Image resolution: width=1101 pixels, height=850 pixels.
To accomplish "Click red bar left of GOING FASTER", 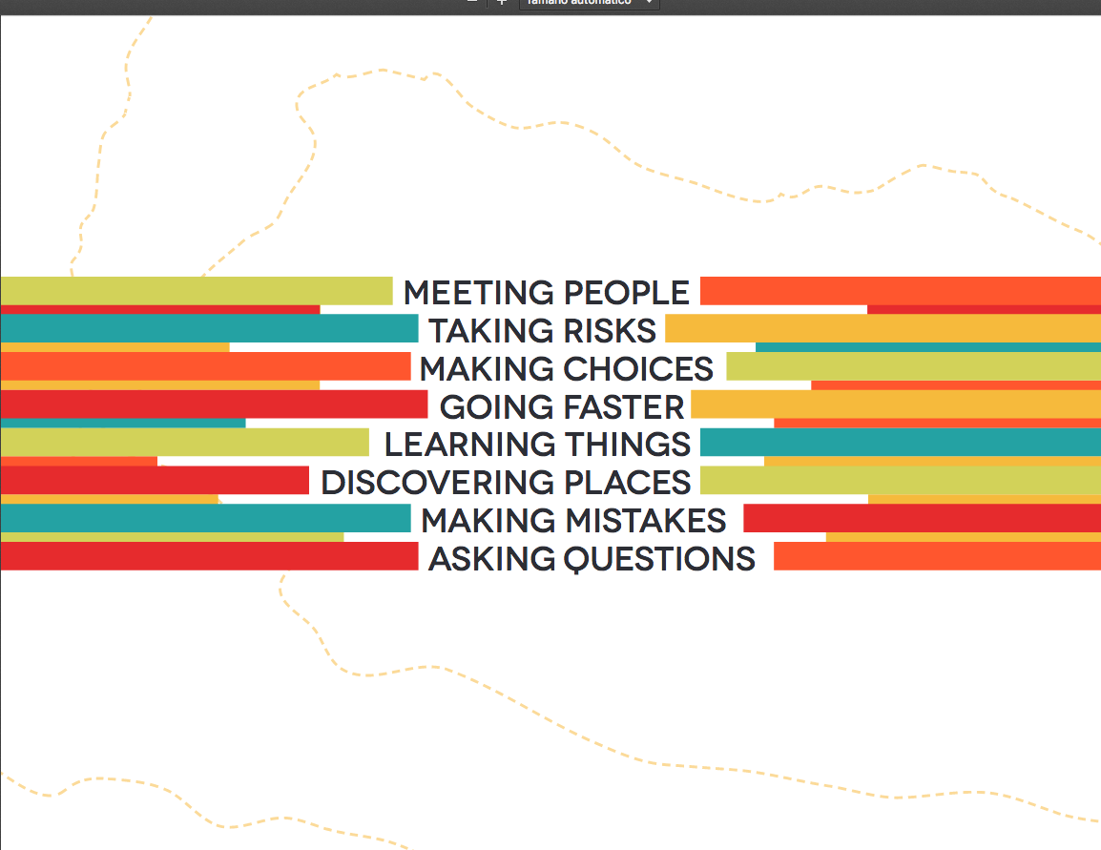I will [214, 404].
